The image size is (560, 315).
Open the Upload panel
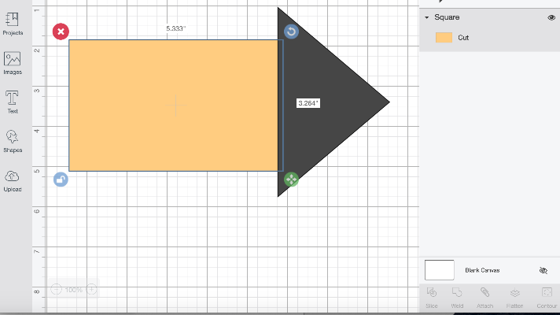(x=13, y=181)
